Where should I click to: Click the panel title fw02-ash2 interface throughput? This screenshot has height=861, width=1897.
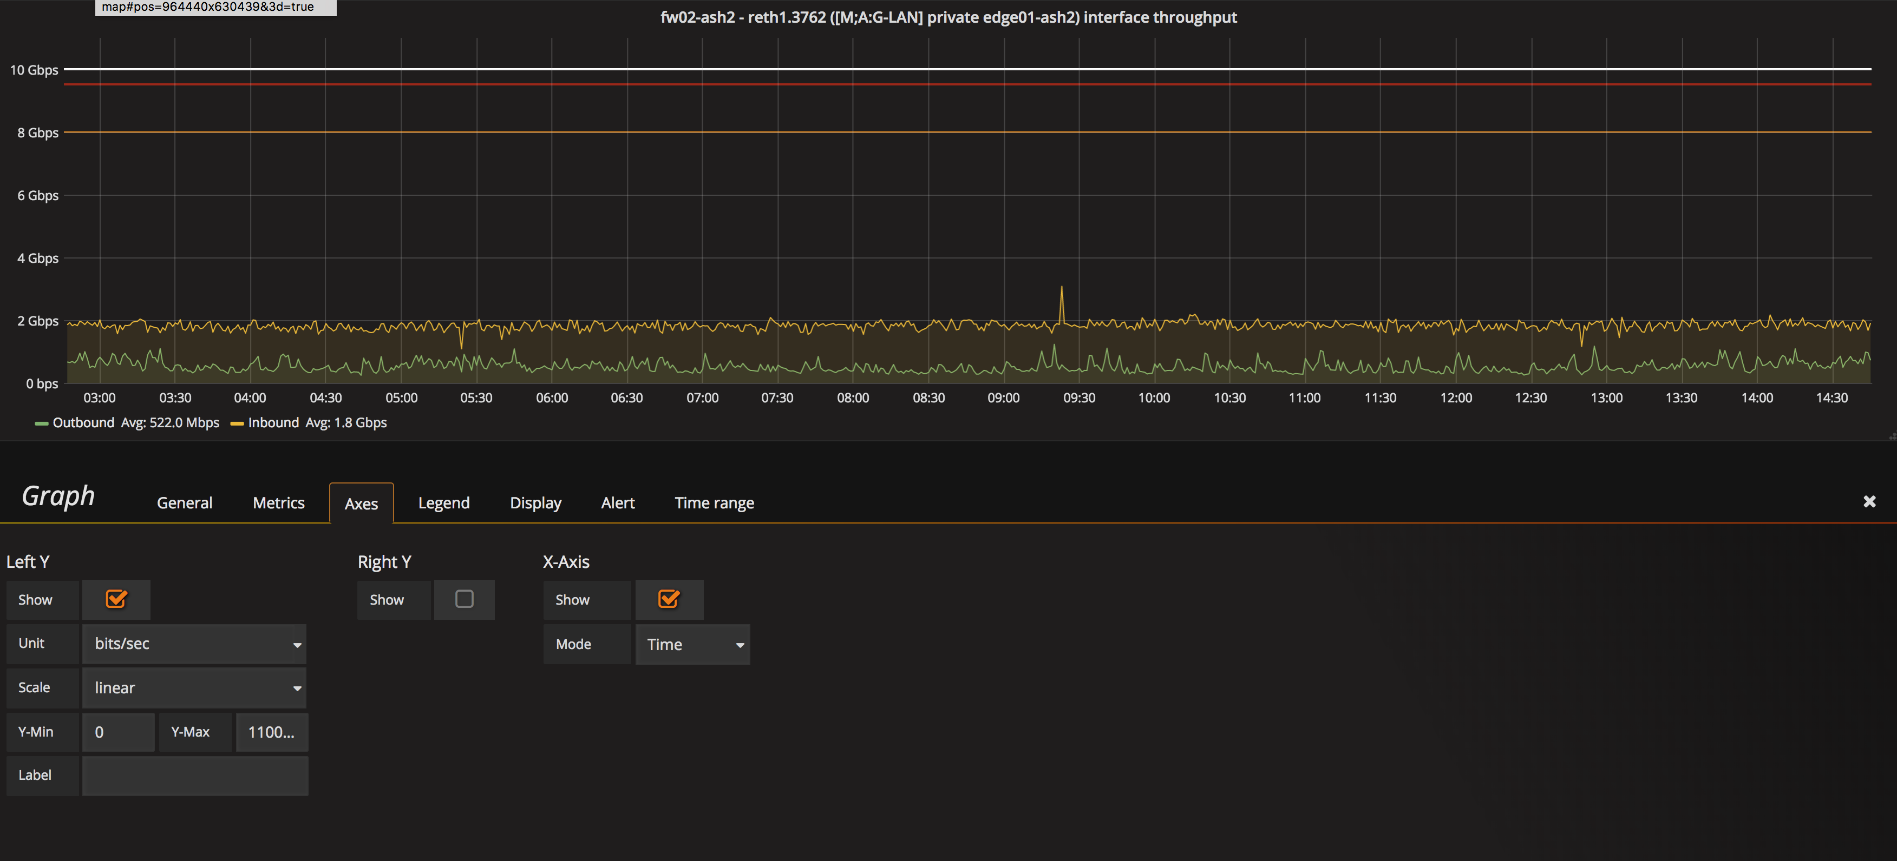pos(948,16)
